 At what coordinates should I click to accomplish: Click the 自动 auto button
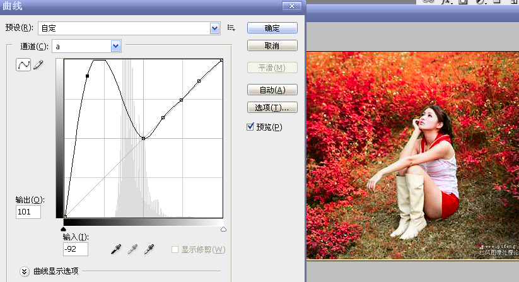pos(272,90)
